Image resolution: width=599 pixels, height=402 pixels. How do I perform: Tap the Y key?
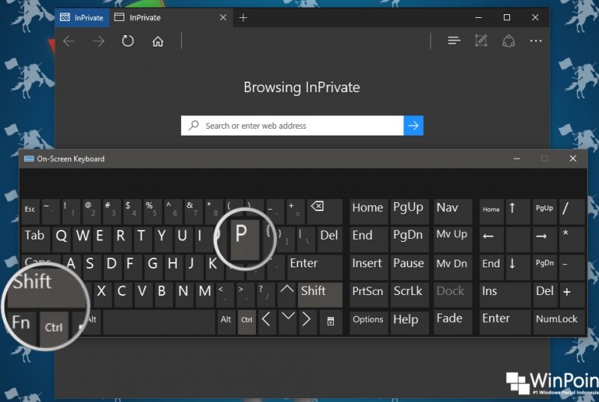pos(162,239)
